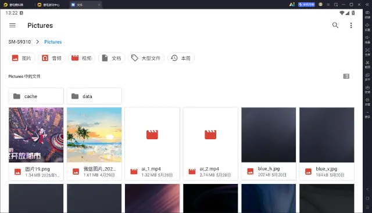Image resolution: width=372 pixels, height=213 pixels.
Task: Select the 图片19.png file name
Action: 37,169
